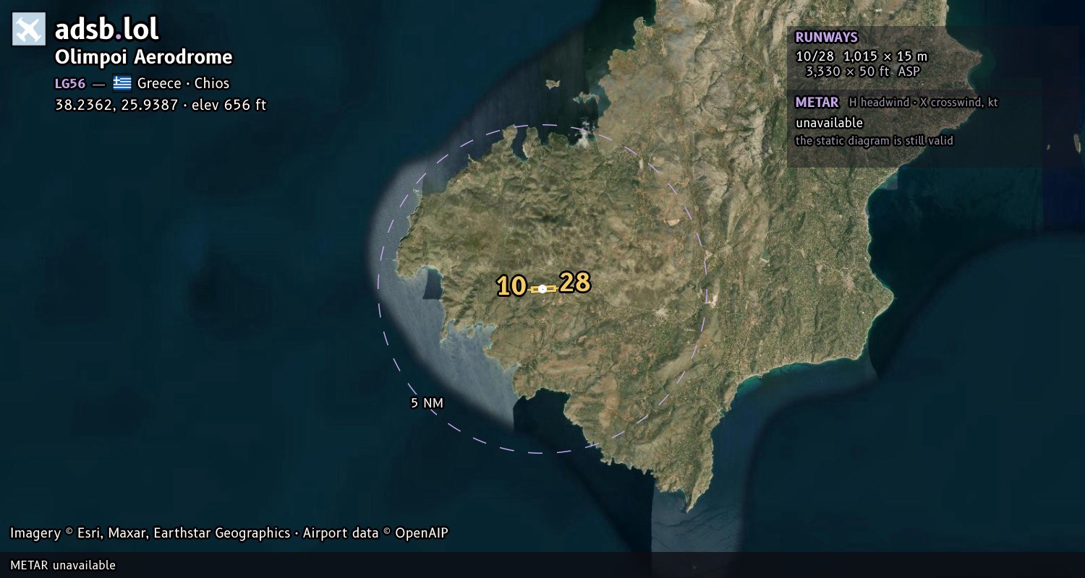Click 'the static diagram is still valid' note
This screenshot has height=578, width=1085.
click(x=874, y=141)
